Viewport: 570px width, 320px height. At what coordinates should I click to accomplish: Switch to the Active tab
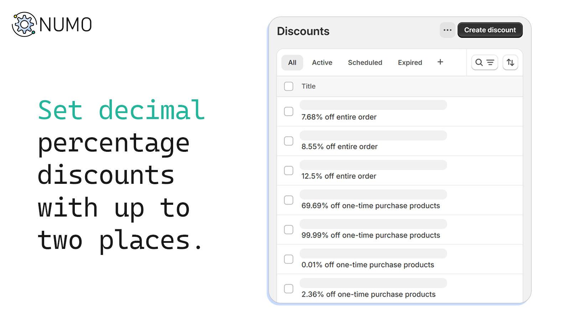click(322, 63)
